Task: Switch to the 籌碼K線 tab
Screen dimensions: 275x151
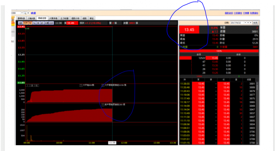Action: (x=21, y=18)
